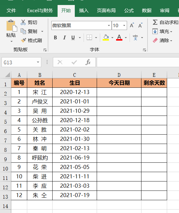The width and height of the screenshot is (179, 213).
Task: Switch to Excel与财务 tab
Action: click(40, 10)
